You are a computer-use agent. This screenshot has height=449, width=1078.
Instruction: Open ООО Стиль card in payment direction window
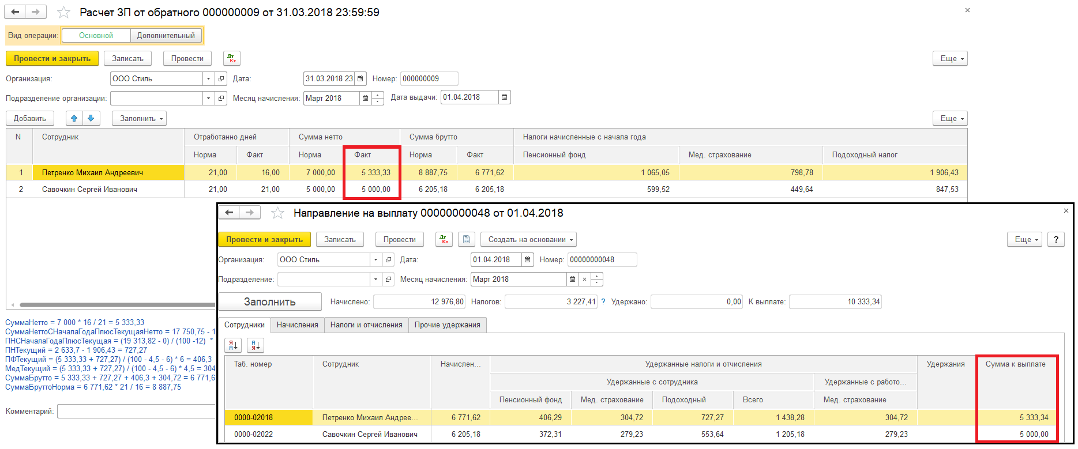click(389, 259)
